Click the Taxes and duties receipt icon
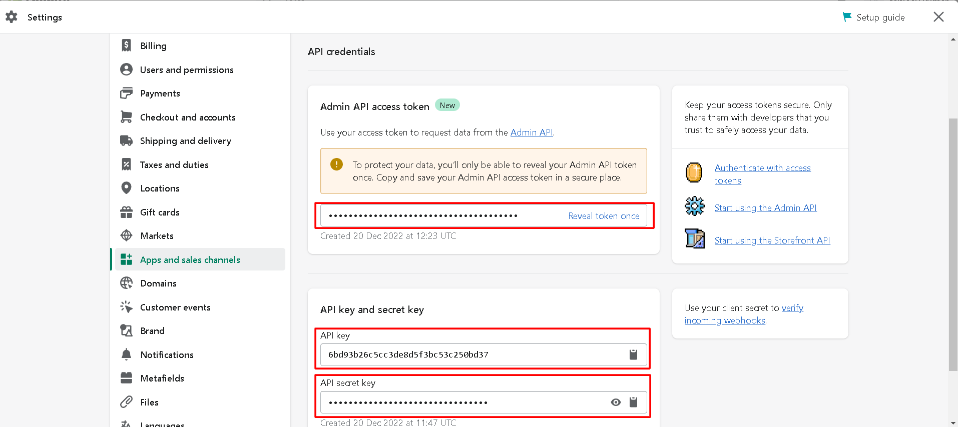The image size is (958, 427). [x=127, y=164]
